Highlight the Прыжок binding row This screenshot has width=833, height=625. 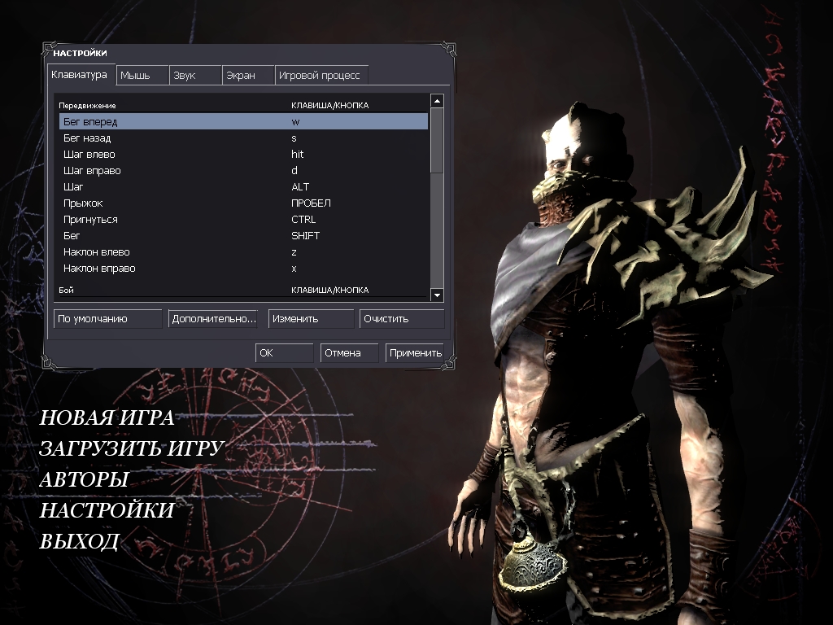click(x=242, y=203)
